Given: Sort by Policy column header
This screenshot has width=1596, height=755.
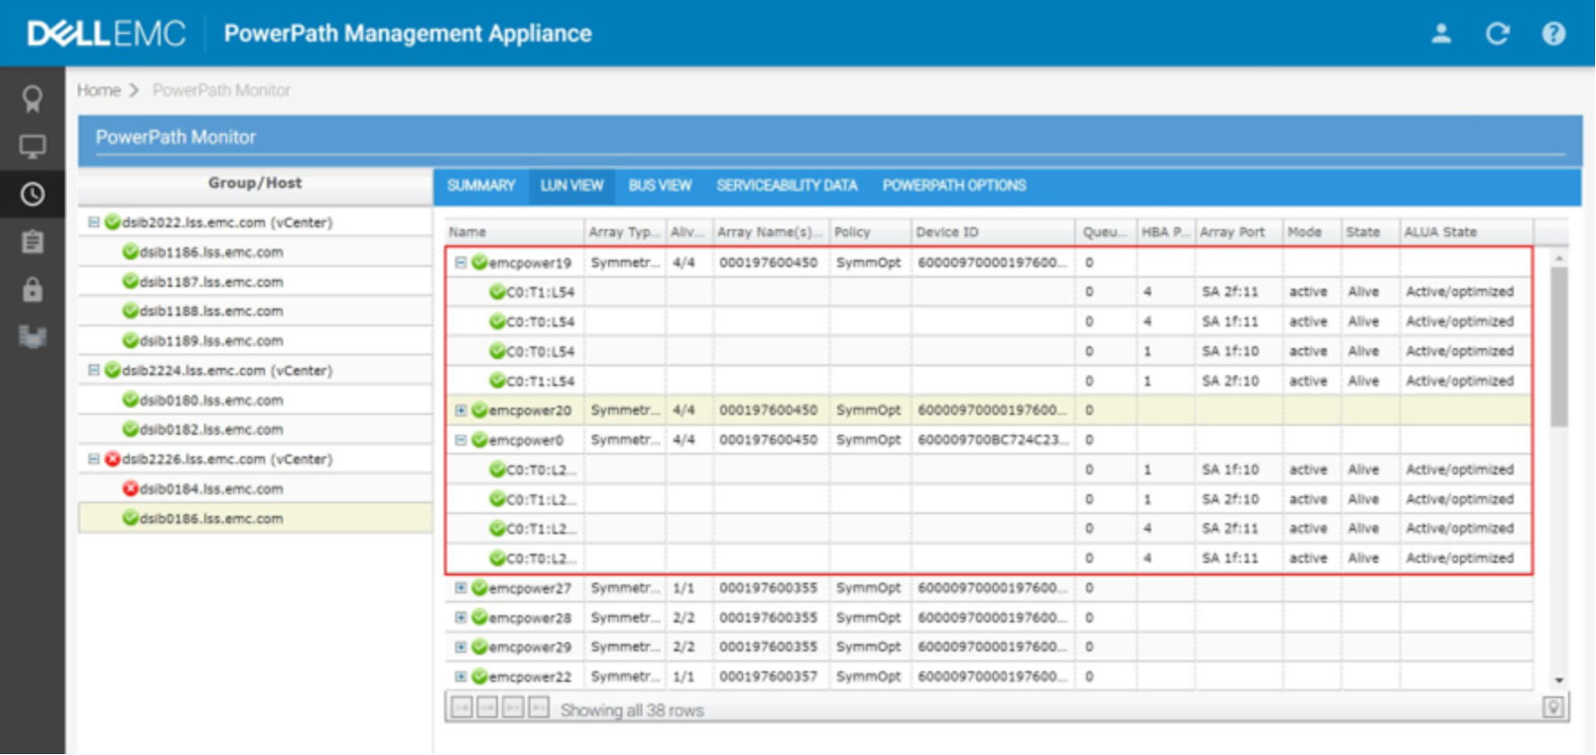Looking at the screenshot, I should click(x=870, y=232).
